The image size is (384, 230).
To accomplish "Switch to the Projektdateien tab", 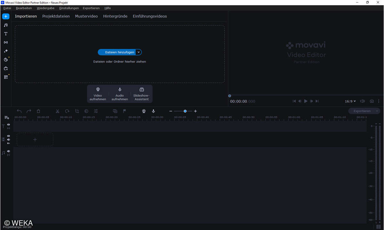I will pos(56,16).
